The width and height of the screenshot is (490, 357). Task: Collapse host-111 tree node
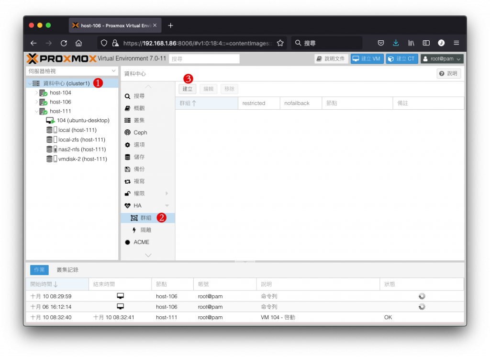(x=36, y=111)
